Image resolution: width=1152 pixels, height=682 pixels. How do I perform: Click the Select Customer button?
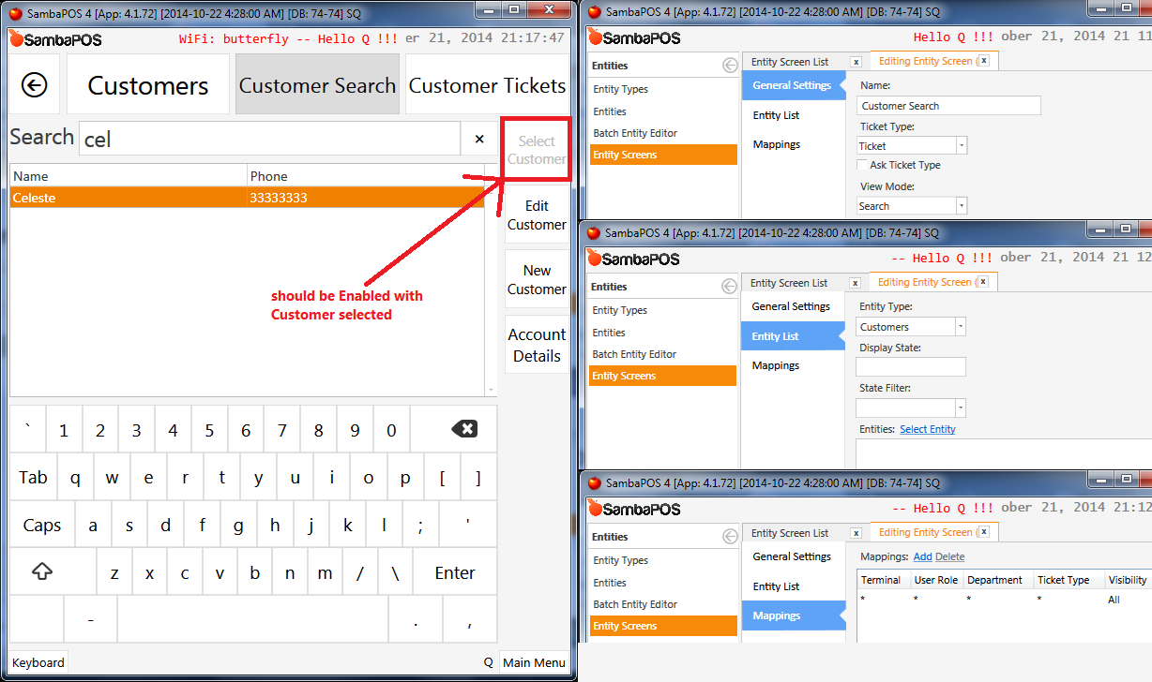[x=537, y=150]
